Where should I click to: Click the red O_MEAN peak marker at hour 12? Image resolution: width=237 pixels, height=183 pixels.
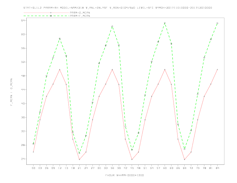pos(60,69)
